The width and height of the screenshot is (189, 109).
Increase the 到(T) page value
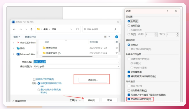[x=177, y=34]
